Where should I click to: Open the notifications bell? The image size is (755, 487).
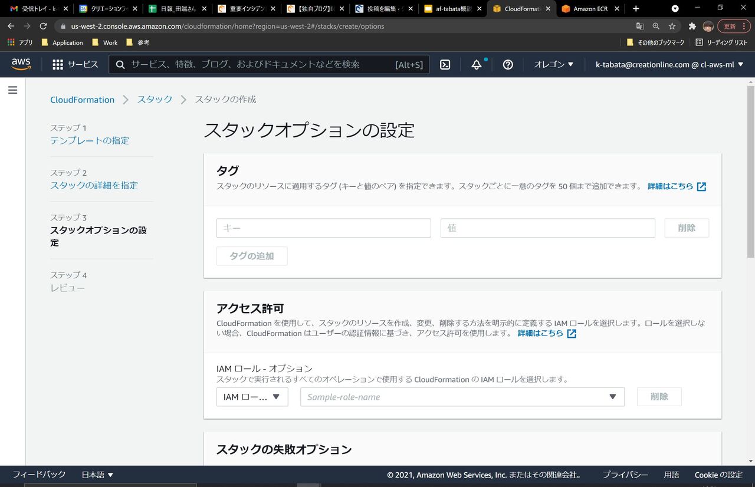pos(477,65)
